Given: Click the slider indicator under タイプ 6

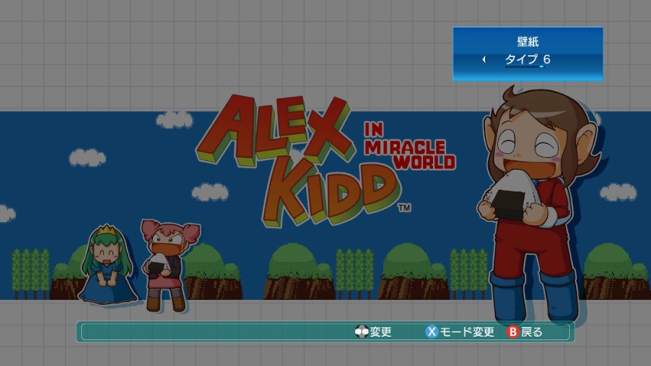Looking at the screenshot, I should pos(524,67).
